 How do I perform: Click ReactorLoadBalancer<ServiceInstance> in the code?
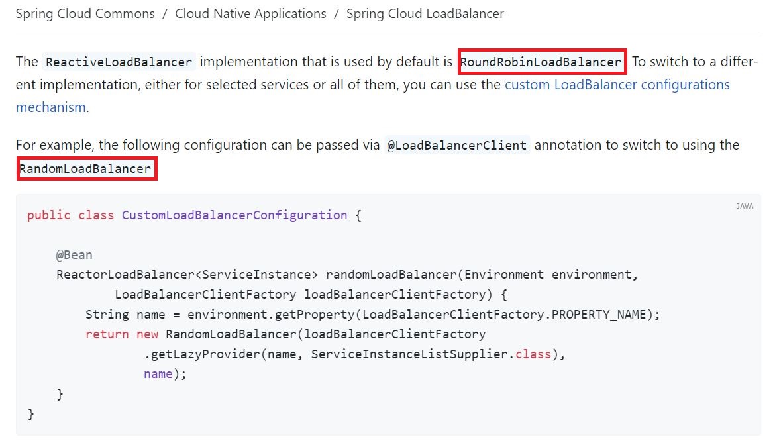187,275
